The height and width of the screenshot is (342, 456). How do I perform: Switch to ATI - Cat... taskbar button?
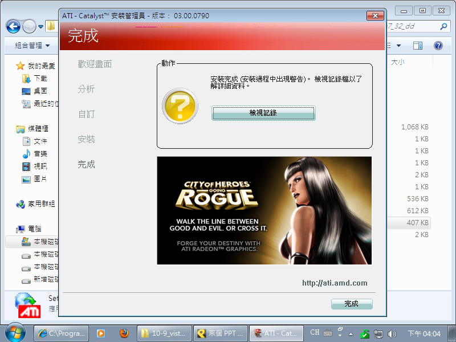[x=276, y=333]
